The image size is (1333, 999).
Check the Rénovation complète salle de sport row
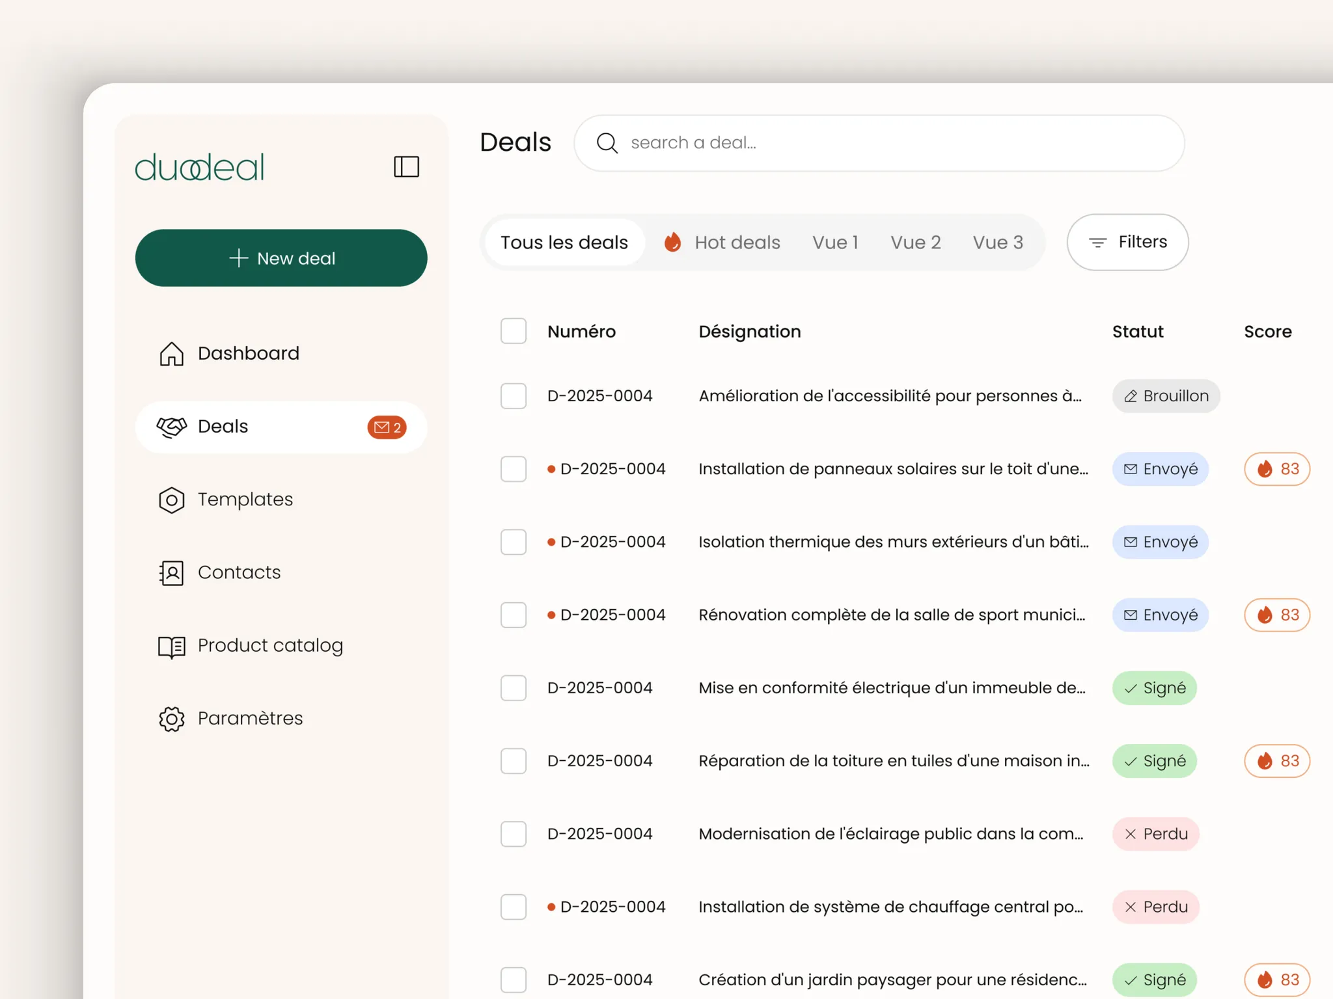[514, 615]
